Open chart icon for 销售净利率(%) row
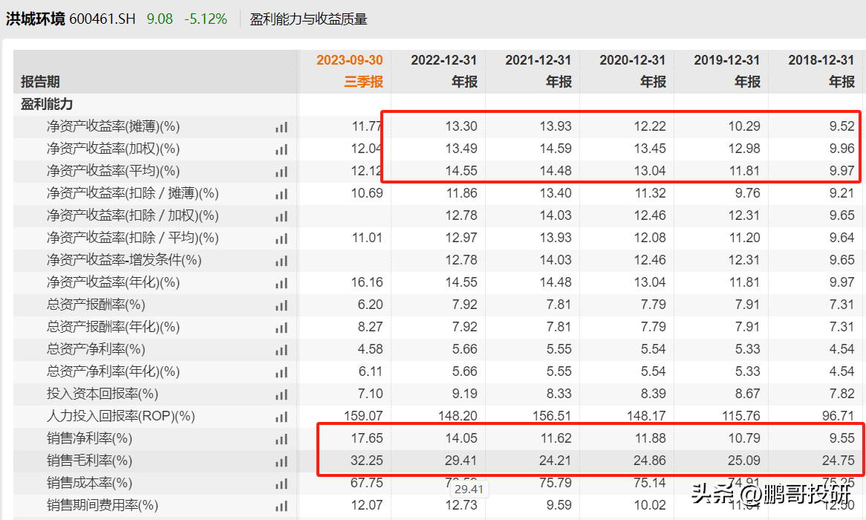The width and height of the screenshot is (866, 520). coord(281,439)
